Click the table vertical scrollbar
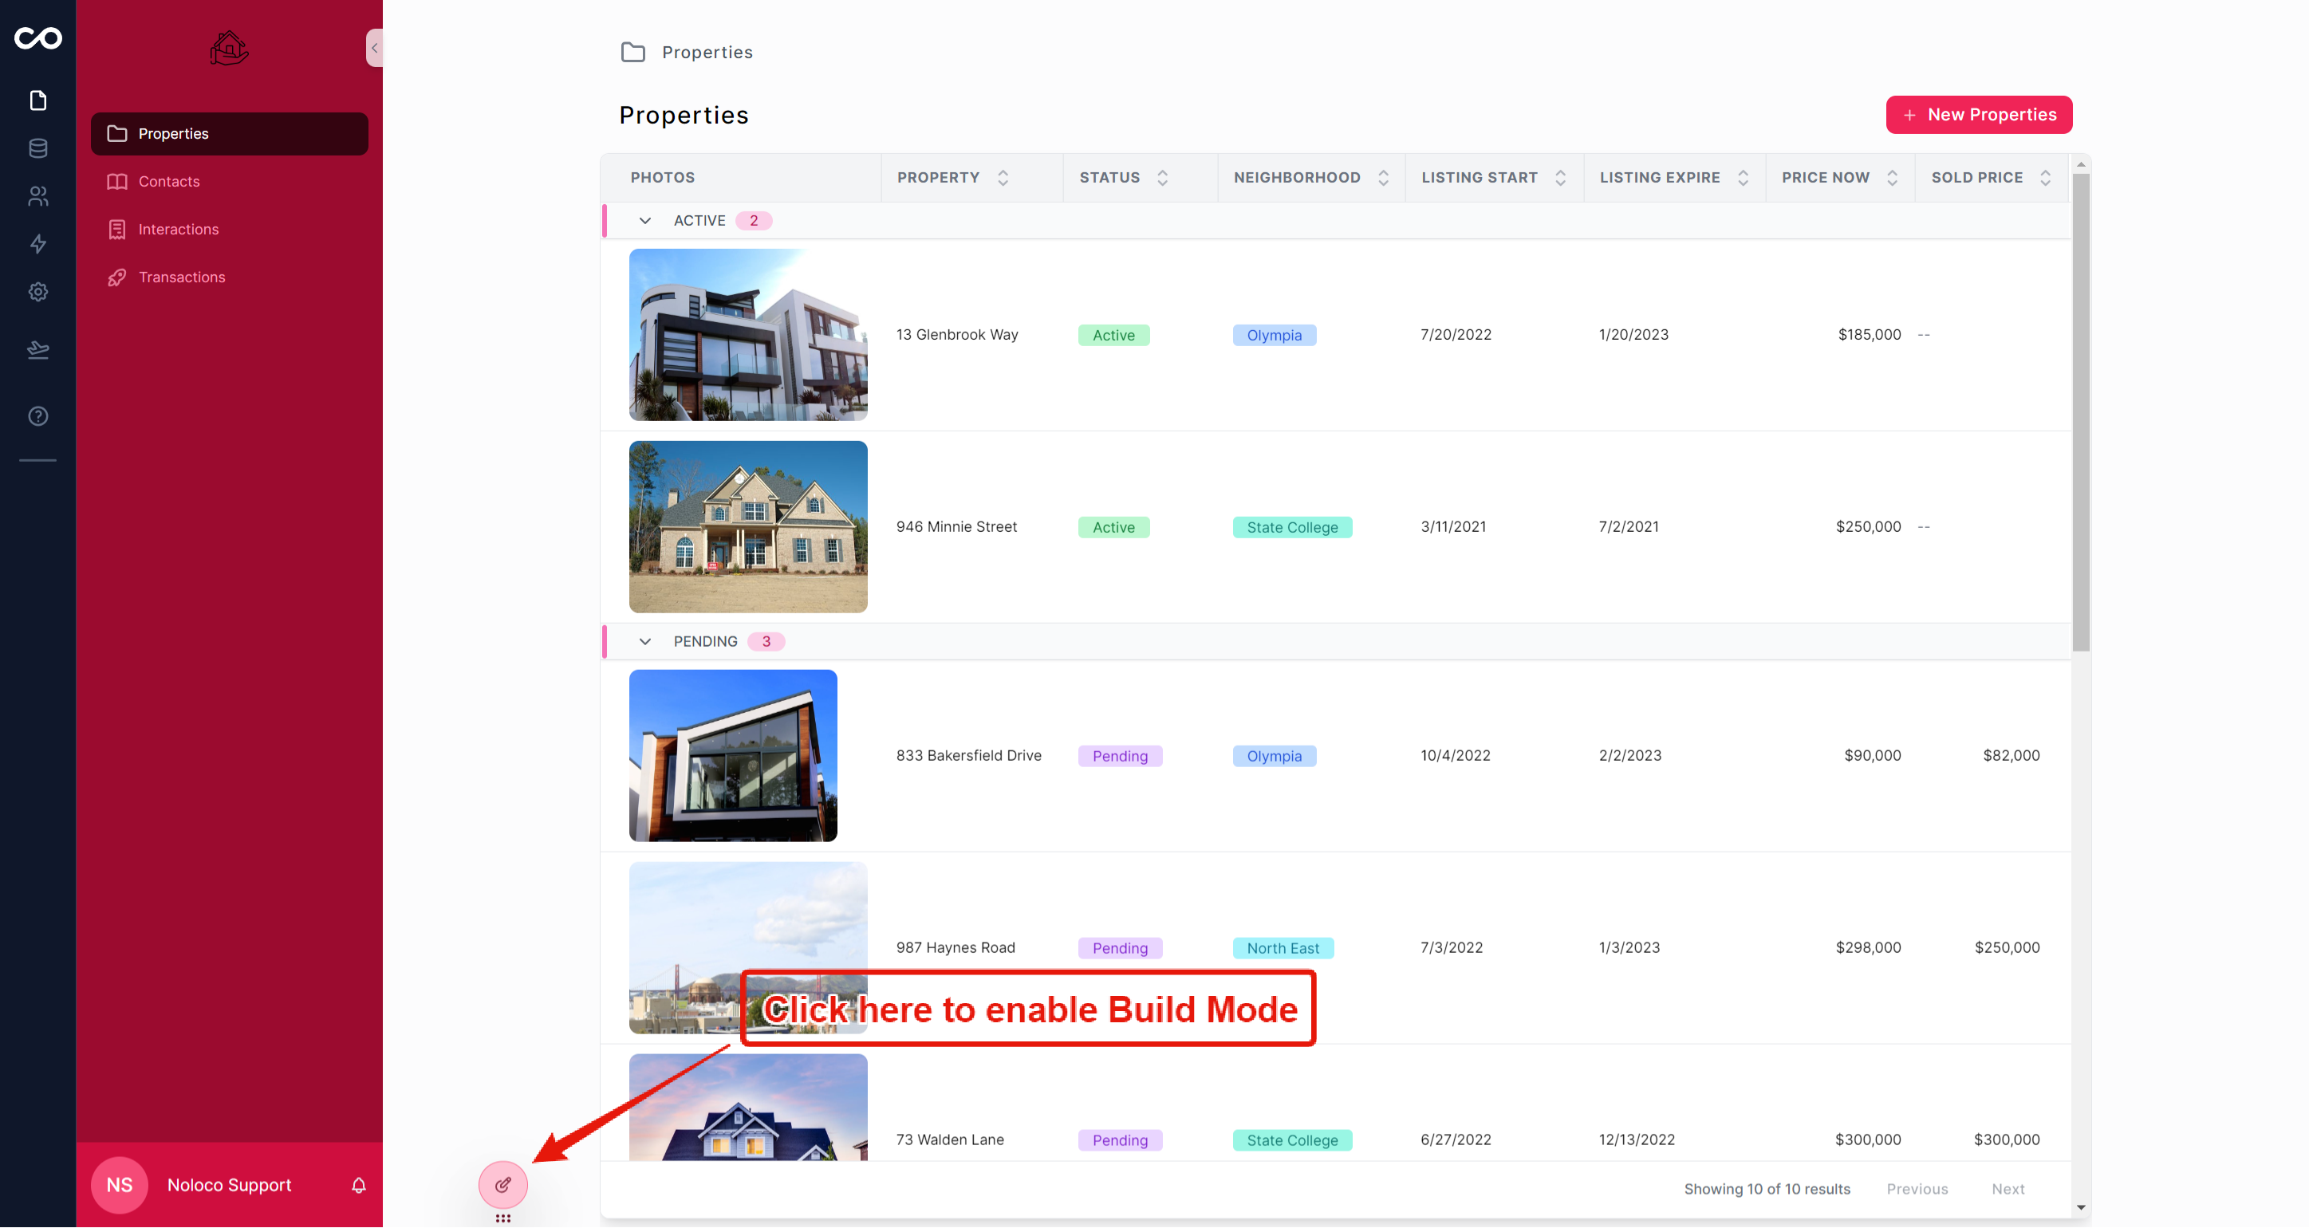 pos(2080,412)
